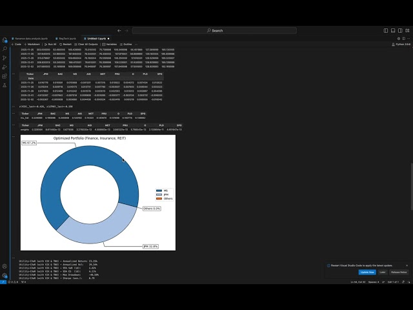The image size is (413, 310).
Task: Click the MS color swatch in chart legend
Action: pyautogui.click(x=158, y=191)
